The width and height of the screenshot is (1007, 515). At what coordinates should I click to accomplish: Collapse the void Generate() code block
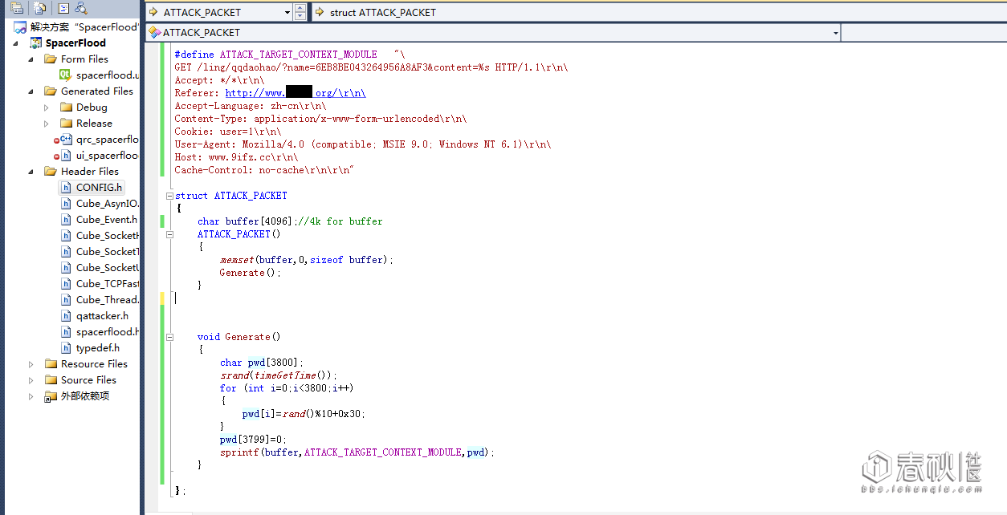[x=169, y=337]
